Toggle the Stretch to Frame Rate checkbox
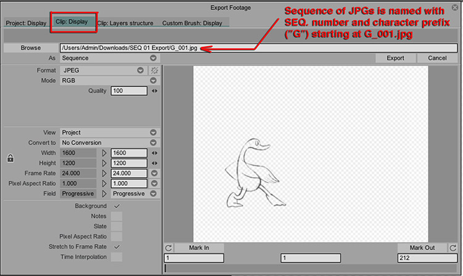Screen dimensions: 463x276 coord(117,247)
